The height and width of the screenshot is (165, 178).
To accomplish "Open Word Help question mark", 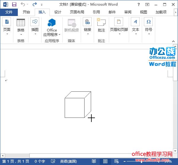I will [139, 4].
